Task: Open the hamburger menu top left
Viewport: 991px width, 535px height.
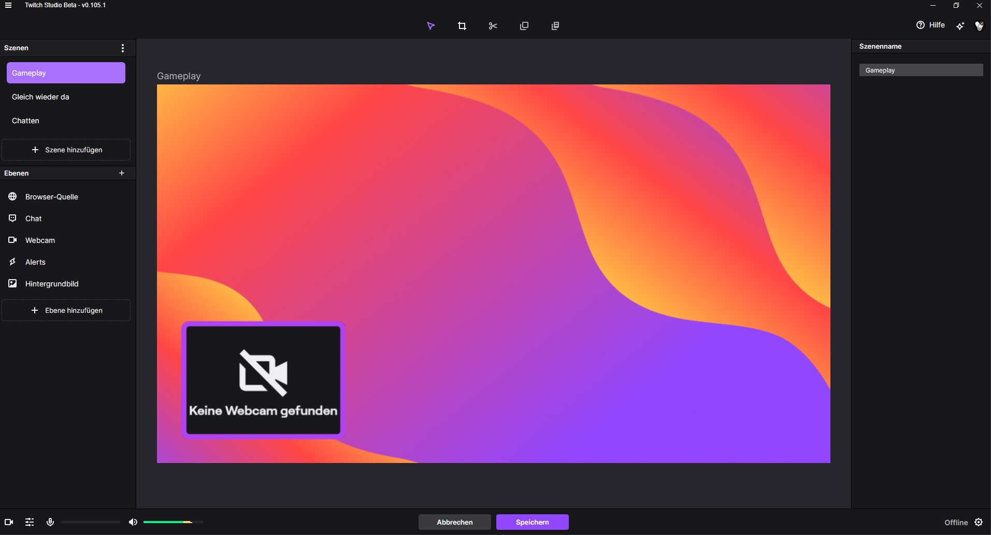Action: pyautogui.click(x=9, y=5)
